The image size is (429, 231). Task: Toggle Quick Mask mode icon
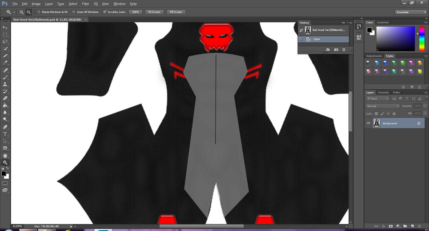tap(5, 183)
